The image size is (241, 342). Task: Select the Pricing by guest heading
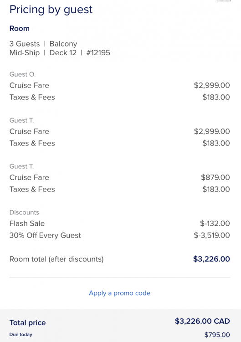pos(51,10)
